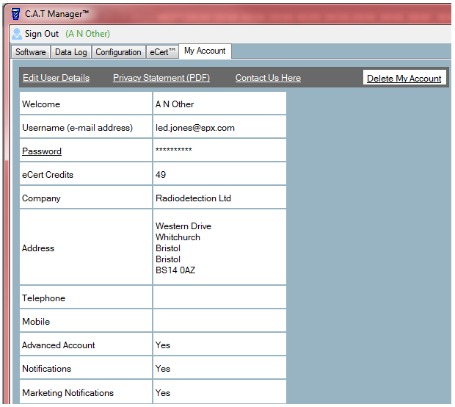
Task: Select the Yes value for Notifications
Action: point(162,369)
